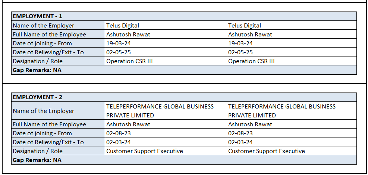Screen dimensions: 368x175
Task: Select the first TELEPERFORMANCE GLOBAL BUSINESS PRIVATE LIMITED cell
Action: 160,111
